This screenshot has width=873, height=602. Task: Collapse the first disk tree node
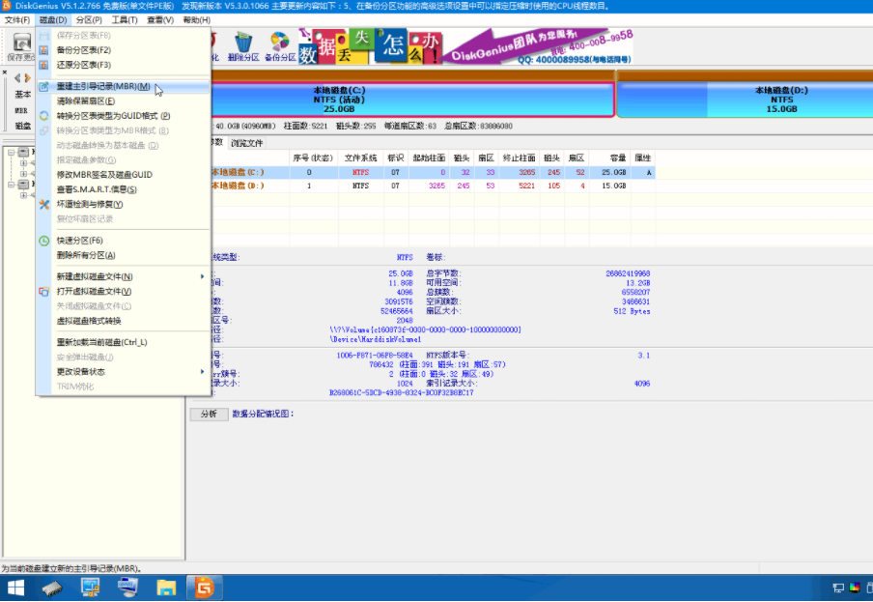(12, 152)
